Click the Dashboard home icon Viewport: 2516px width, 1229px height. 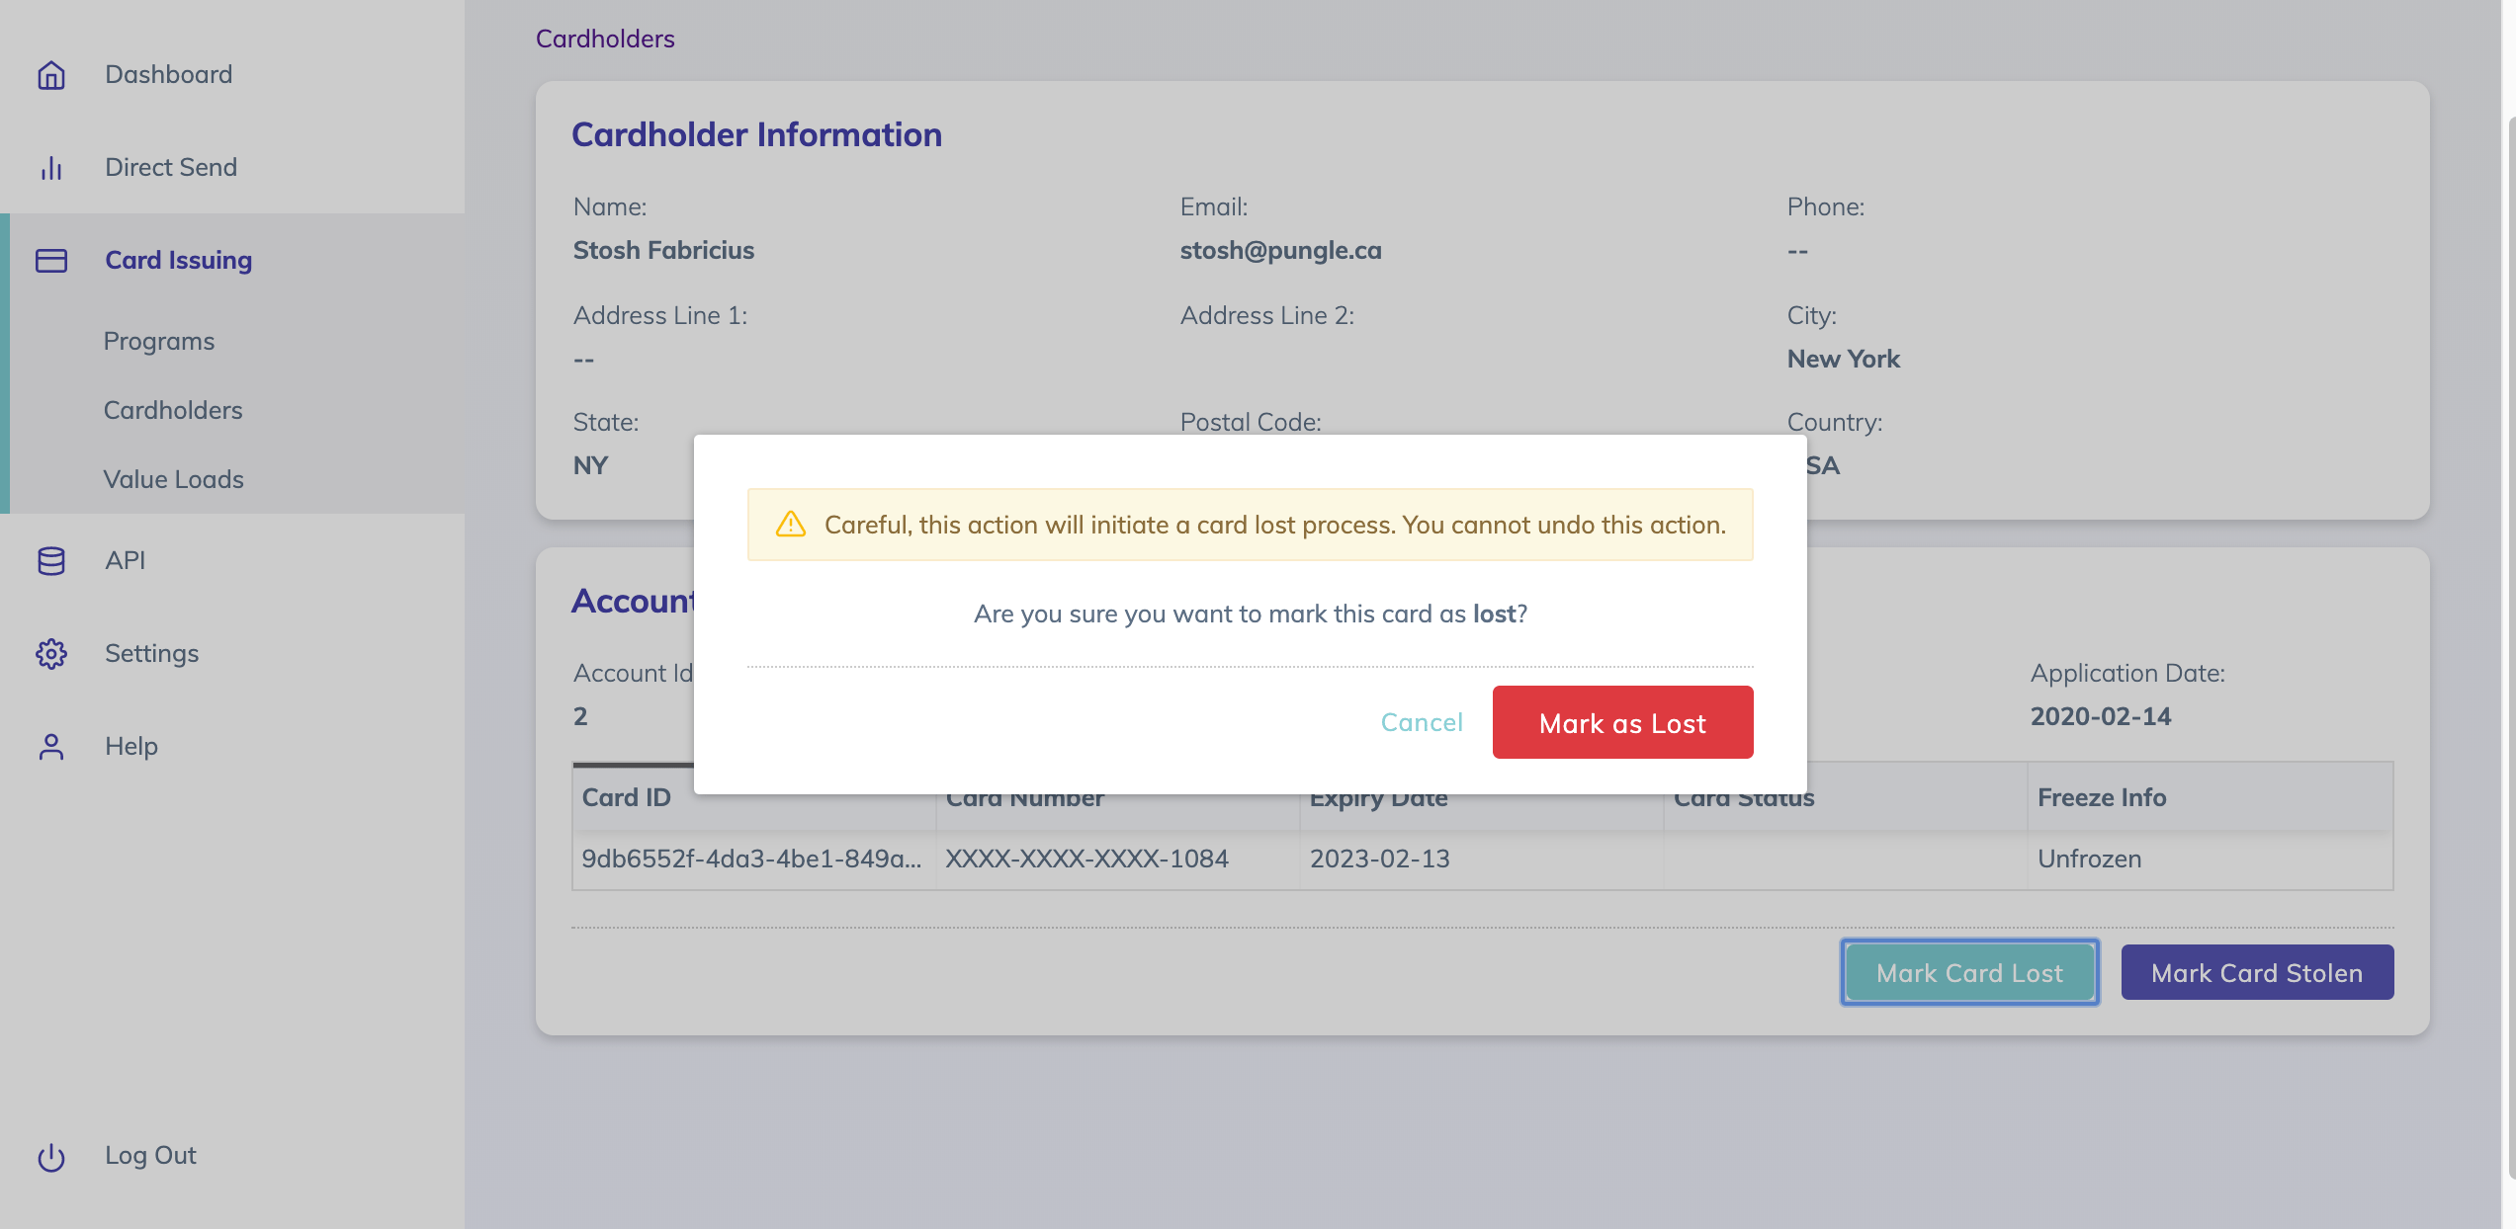(x=50, y=74)
